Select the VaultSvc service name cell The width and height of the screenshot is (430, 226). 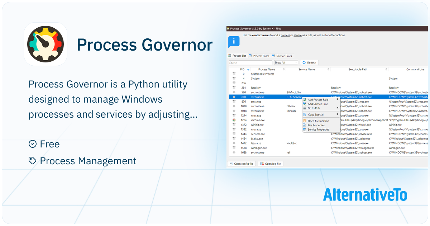pyautogui.click(x=292, y=143)
